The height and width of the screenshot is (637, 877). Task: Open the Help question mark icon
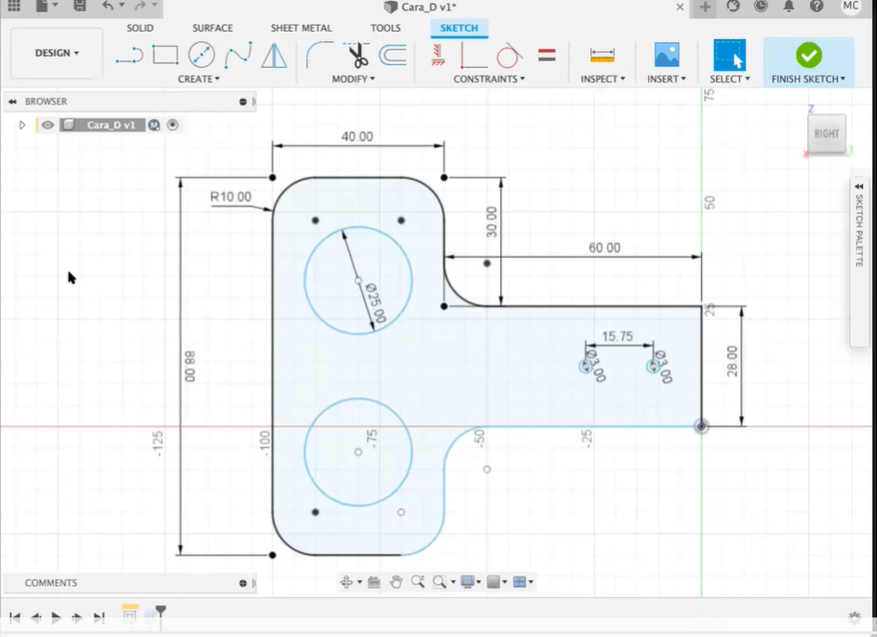(816, 7)
